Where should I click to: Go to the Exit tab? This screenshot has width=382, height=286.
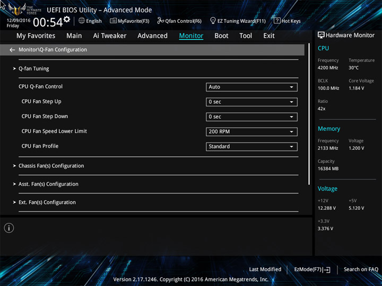tap(269, 36)
